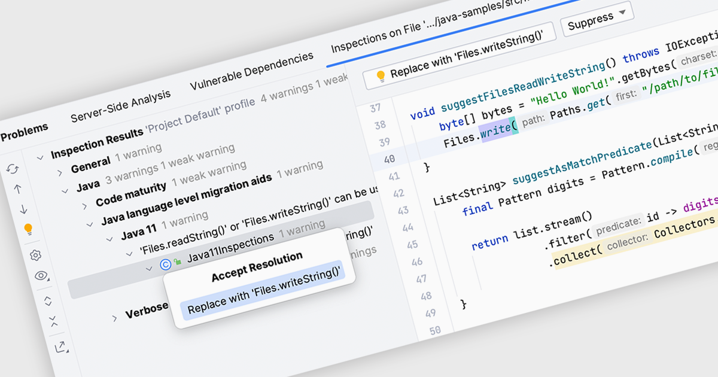Click the green unlock icon beside Java11Inspections
This screenshot has width=718, height=377.
(x=177, y=262)
